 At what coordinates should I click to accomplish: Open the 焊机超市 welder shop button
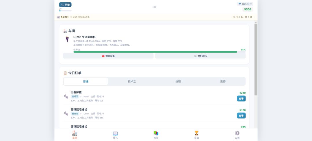(200, 56)
